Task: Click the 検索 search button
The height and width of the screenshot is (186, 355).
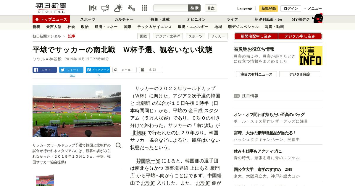Action: point(194,8)
